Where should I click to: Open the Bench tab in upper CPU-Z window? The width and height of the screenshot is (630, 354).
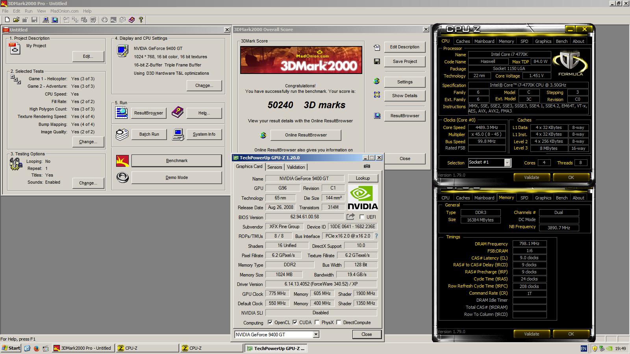point(561,41)
